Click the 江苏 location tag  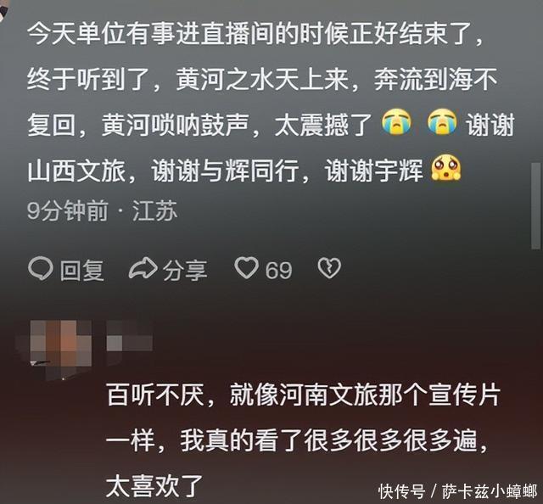[x=154, y=211]
